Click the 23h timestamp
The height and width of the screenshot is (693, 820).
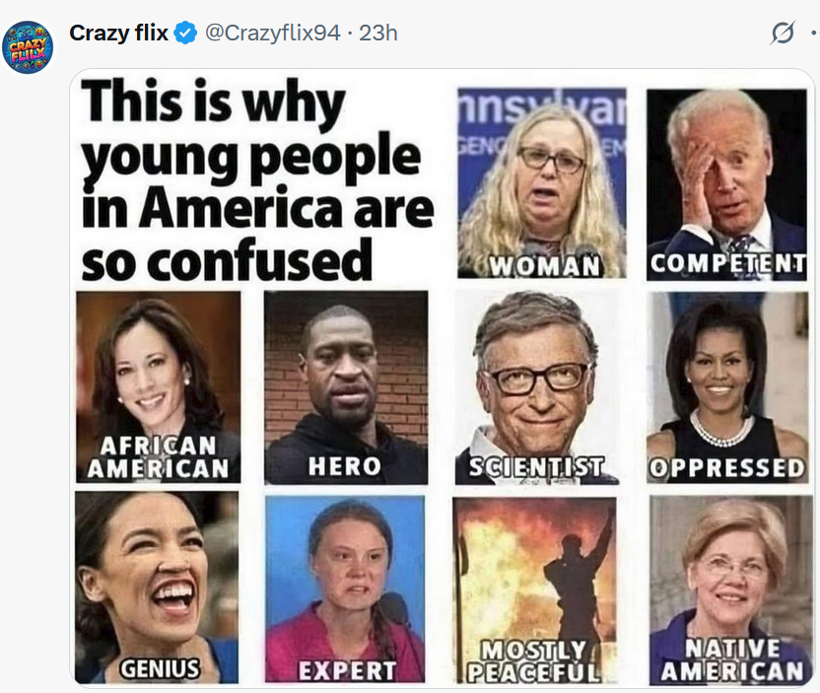[378, 34]
